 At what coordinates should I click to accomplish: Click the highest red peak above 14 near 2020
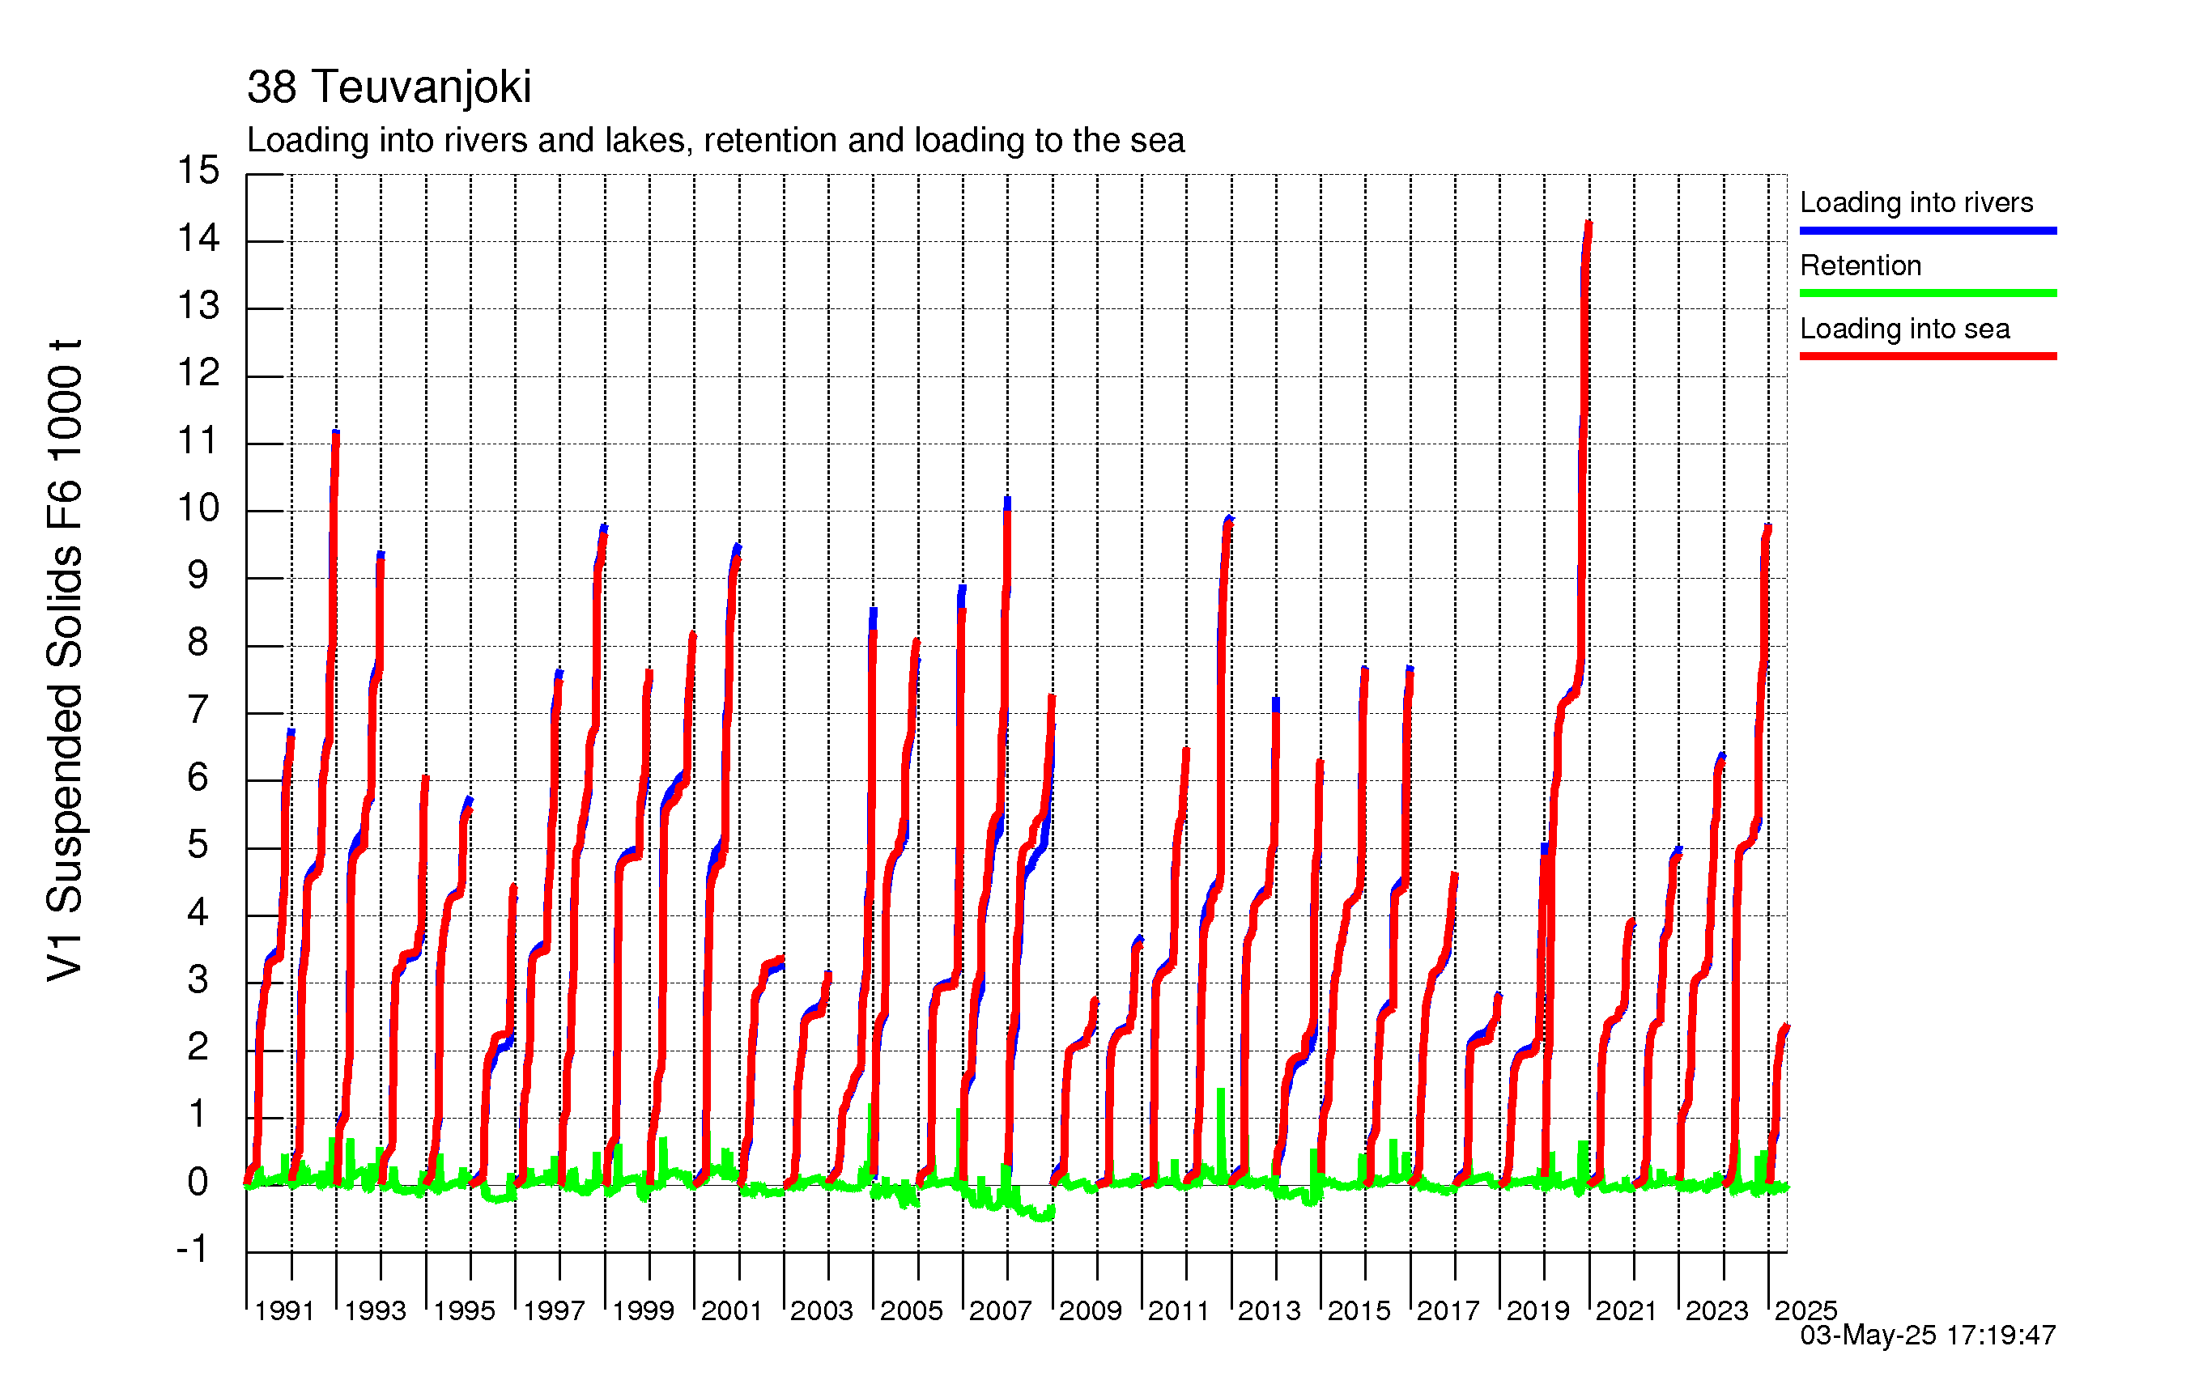(1588, 223)
